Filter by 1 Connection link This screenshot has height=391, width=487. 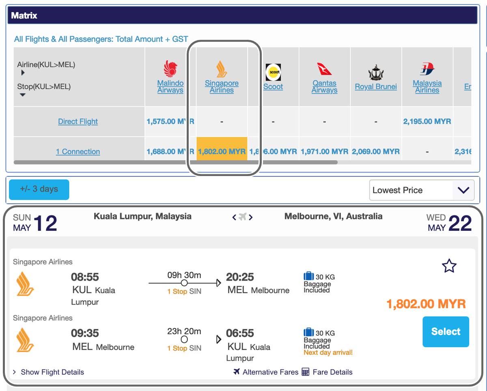pos(78,151)
